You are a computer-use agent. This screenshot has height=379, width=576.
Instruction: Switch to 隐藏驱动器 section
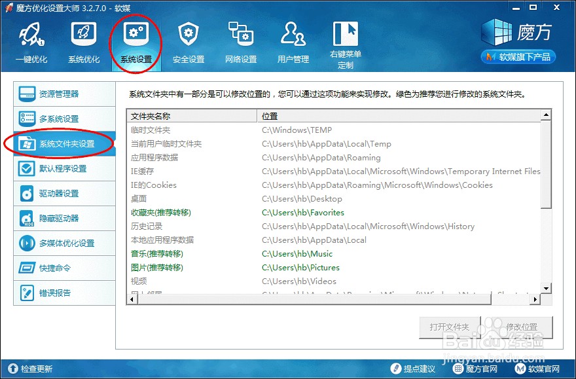tap(65, 219)
